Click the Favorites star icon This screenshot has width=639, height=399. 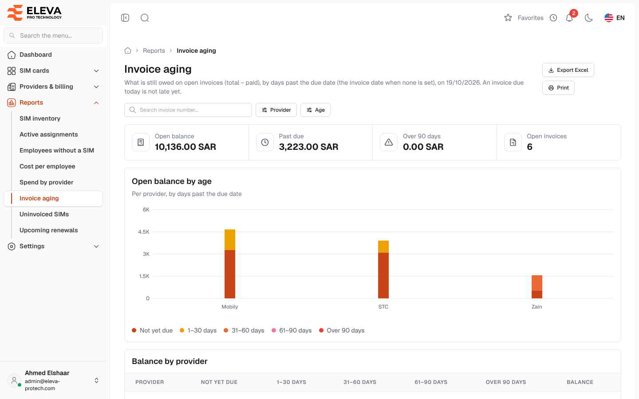[508, 18]
